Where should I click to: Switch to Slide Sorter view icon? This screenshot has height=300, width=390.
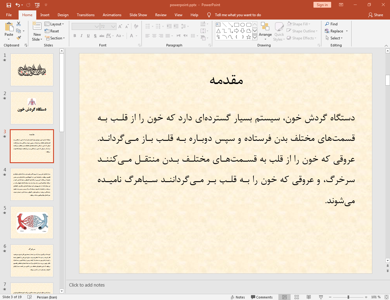coord(297,297)
